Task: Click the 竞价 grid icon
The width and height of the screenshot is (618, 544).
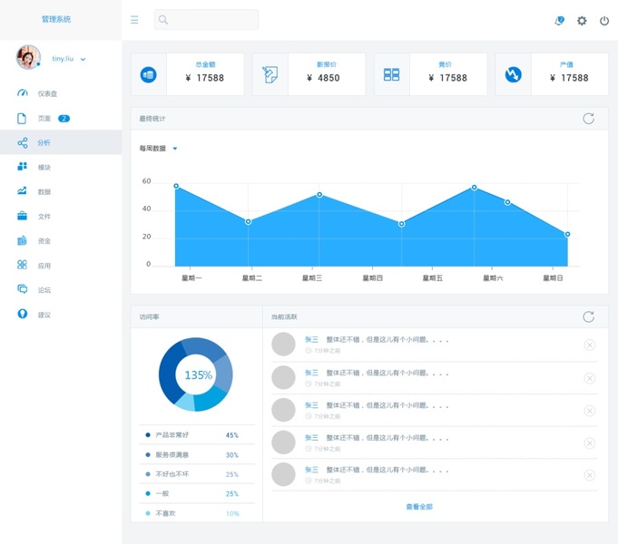Action: pyautogui.click(x=391, y=74)
